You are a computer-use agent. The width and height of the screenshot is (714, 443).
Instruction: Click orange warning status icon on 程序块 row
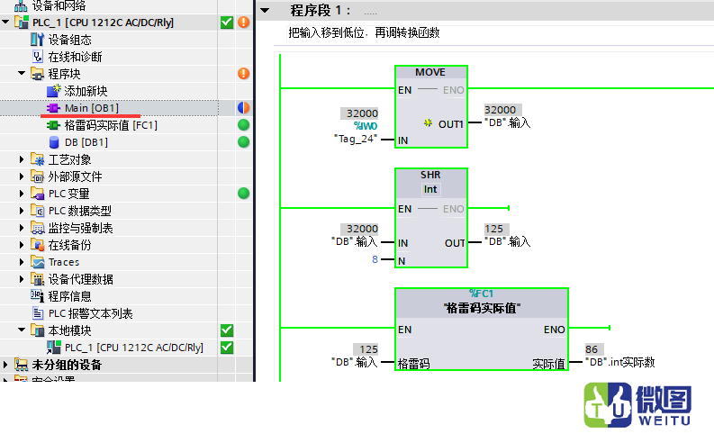(x=244, y=73)
